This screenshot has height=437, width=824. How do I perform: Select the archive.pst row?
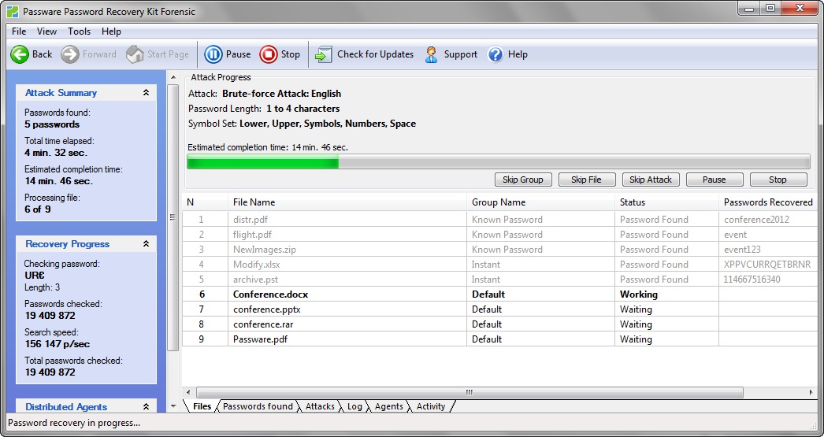(499, 280)
